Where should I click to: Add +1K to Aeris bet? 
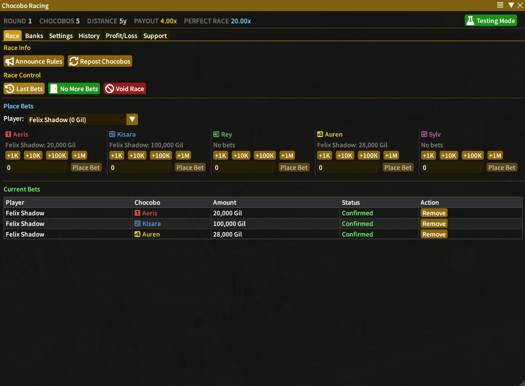(13, 155)
